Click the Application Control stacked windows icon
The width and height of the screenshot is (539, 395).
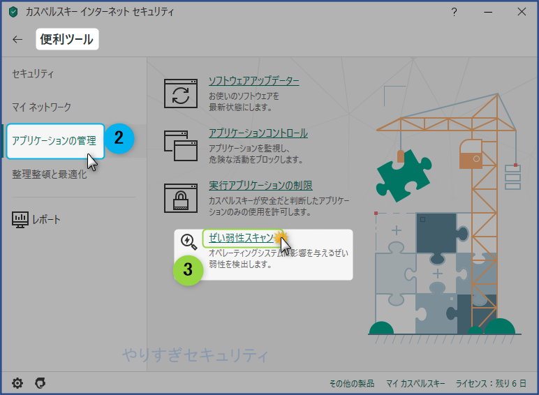click(x=181, y=146)
